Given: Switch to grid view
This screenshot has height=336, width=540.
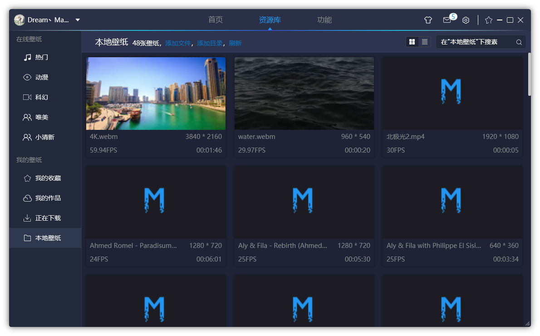Looking at the screenshot, I should (412, 42).
